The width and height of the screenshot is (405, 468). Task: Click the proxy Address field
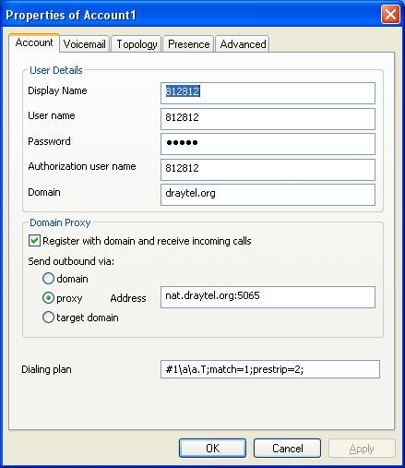[x=268, y=297]
